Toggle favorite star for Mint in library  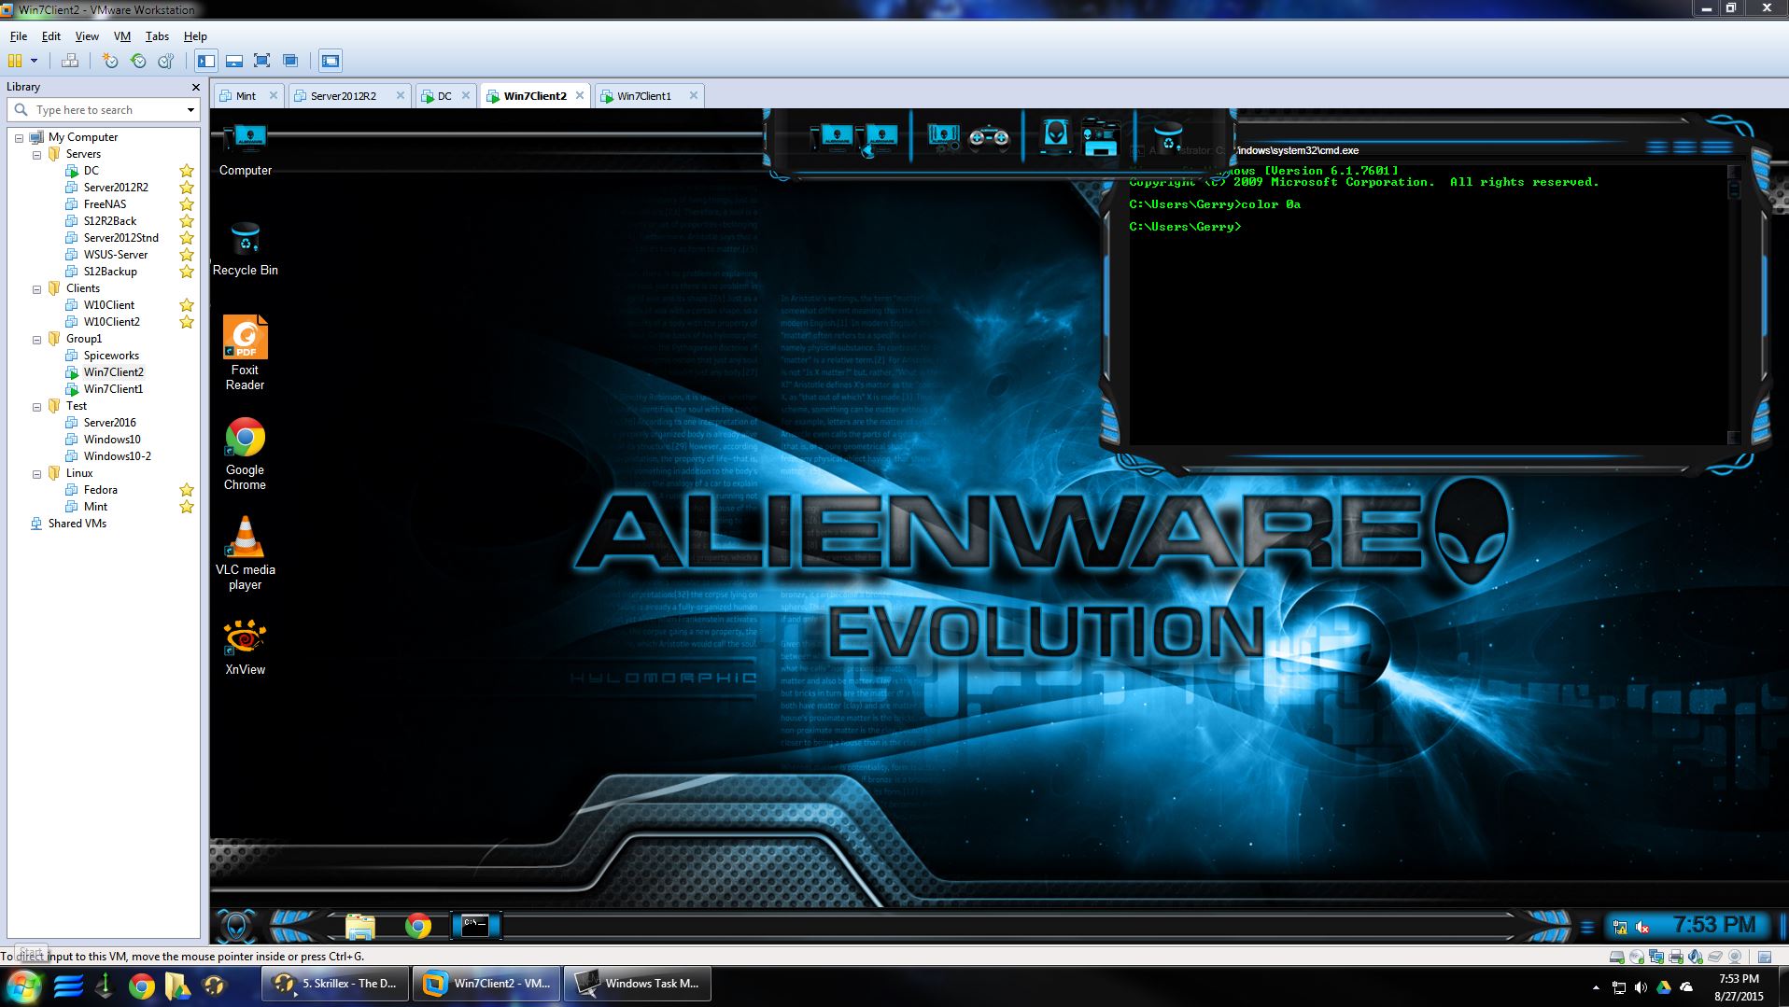(x=187, y=507)
